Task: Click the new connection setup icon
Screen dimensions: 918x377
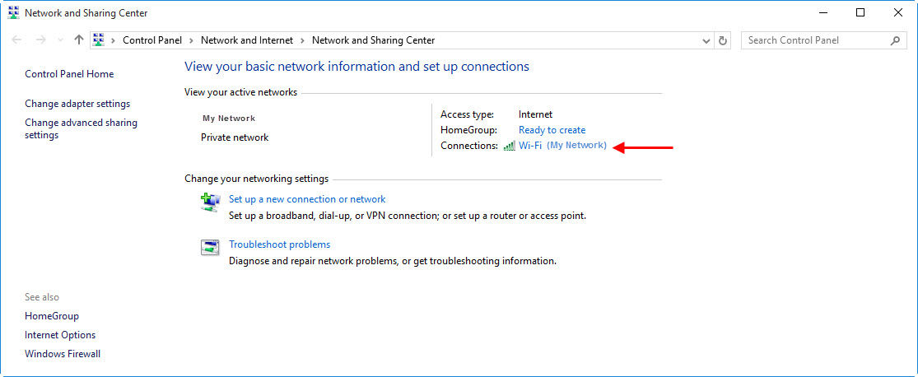Action: coord(210,202)
